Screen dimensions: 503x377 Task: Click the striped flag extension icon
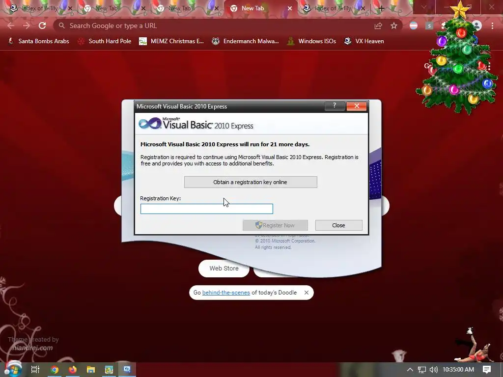pyautogui.click(x=414, y=26)
